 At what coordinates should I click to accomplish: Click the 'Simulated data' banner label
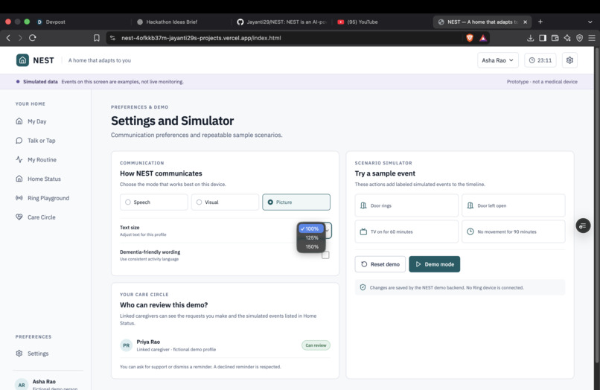(40, 82)
